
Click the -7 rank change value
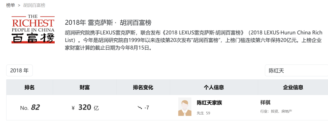click(147, 108)
